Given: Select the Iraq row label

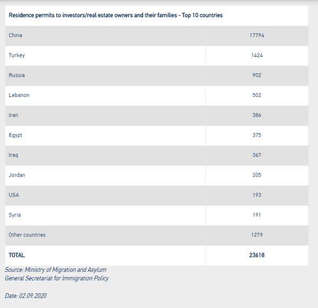Looking at the screenshot, I should tap(13, 155).
